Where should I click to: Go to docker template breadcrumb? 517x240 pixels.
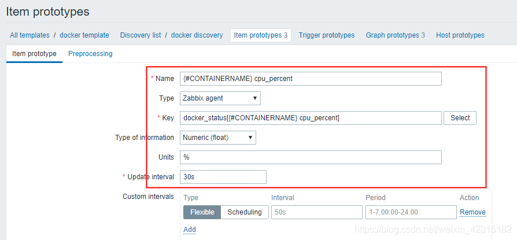(x=84, y=35)
